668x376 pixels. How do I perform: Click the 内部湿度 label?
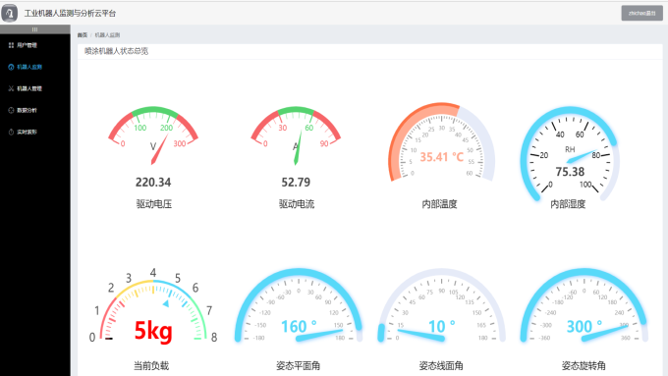pyautogui.click(x=568, y=204)
